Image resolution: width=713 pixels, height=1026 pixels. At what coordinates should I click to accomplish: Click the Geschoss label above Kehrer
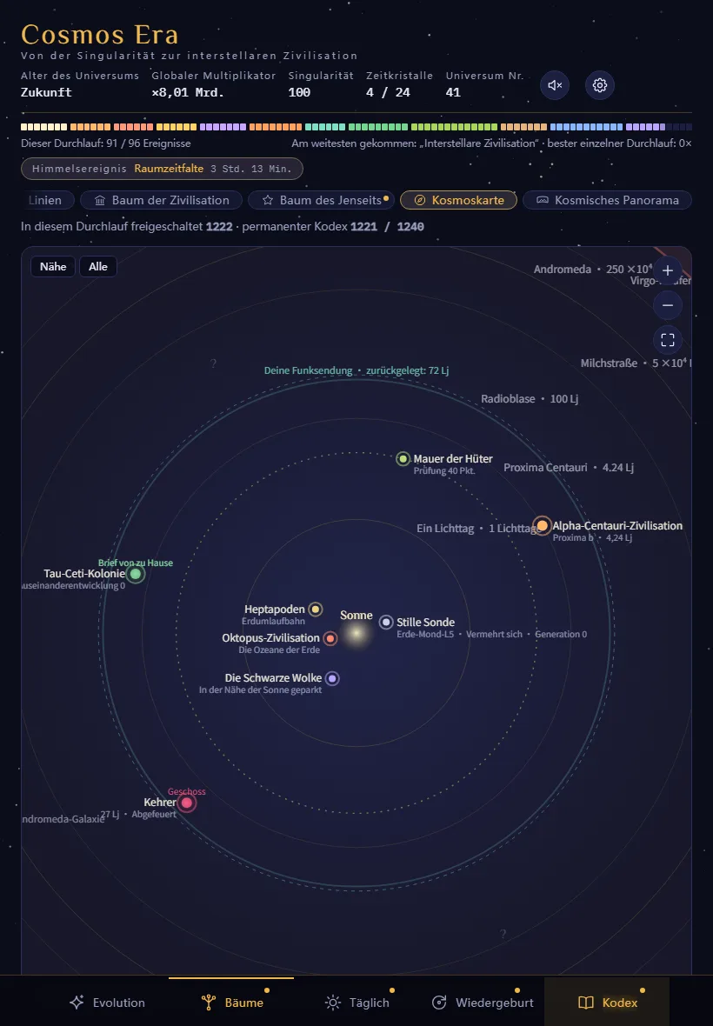[186, 791]
